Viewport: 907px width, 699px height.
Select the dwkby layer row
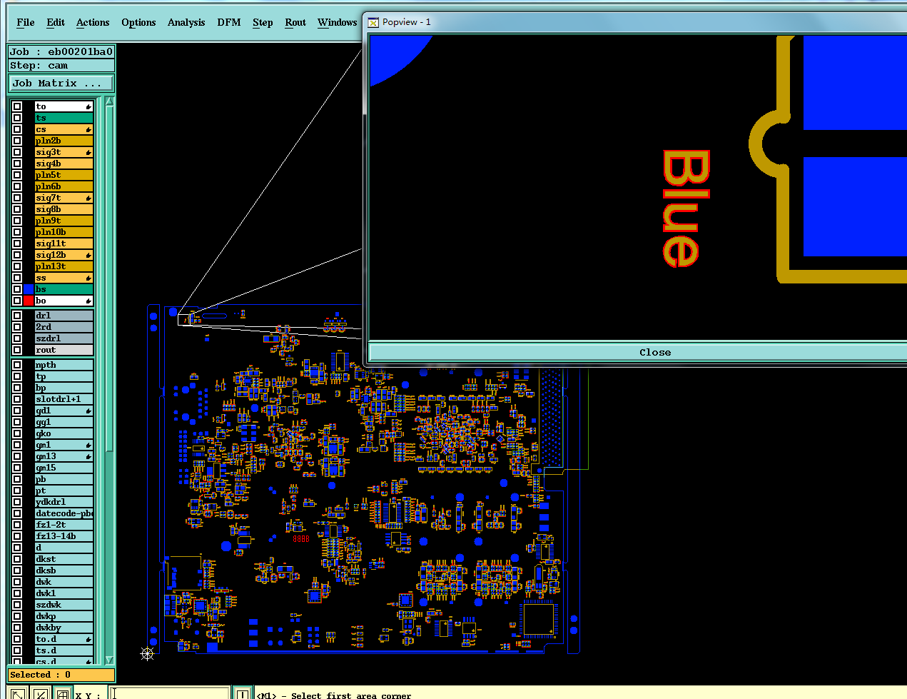(x=64, y=628)
